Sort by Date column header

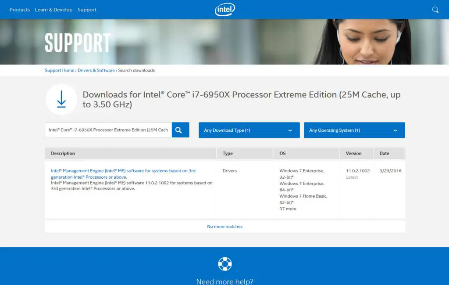point(384,153)
